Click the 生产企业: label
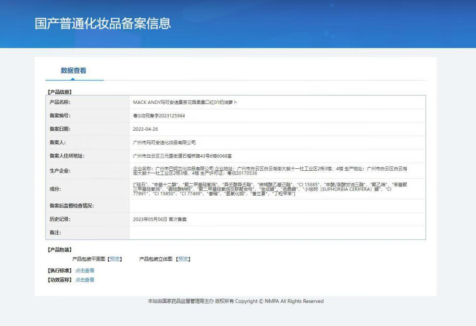Viewport: 476px width, 326px height. [x=60, y=171]
